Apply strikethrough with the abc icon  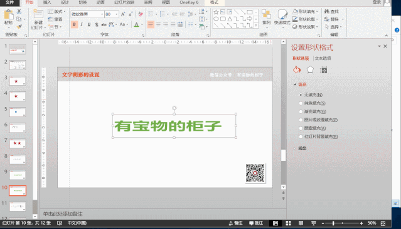point(104,24)
